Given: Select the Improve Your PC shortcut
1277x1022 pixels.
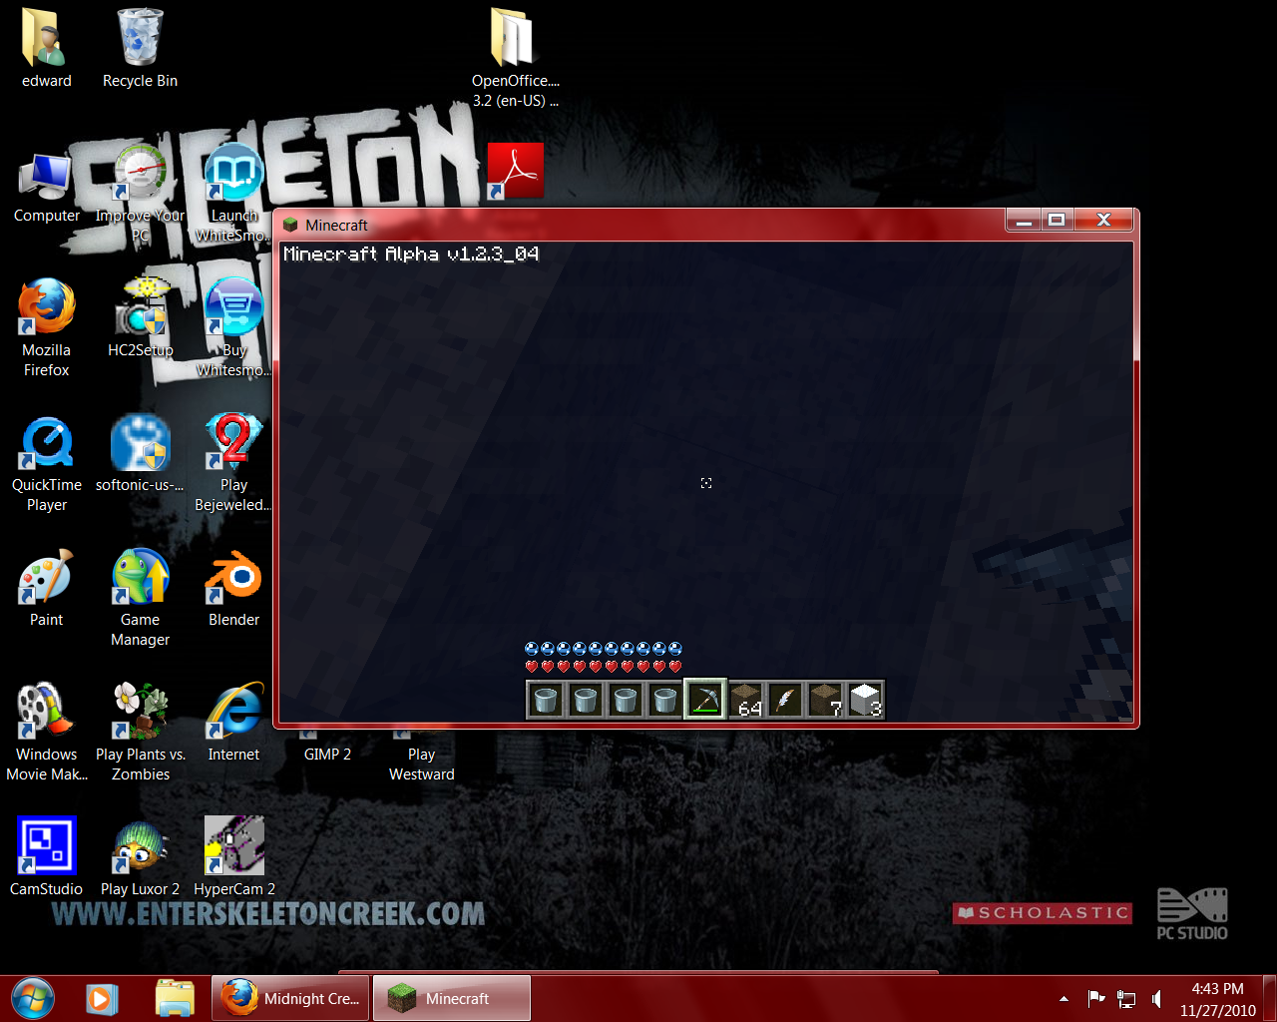Looking at the screenshot, I should [x=140, y=193].
